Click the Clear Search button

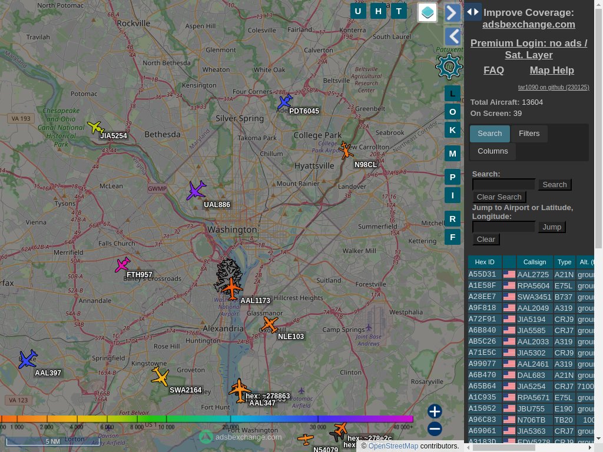(x=499, y=197)
